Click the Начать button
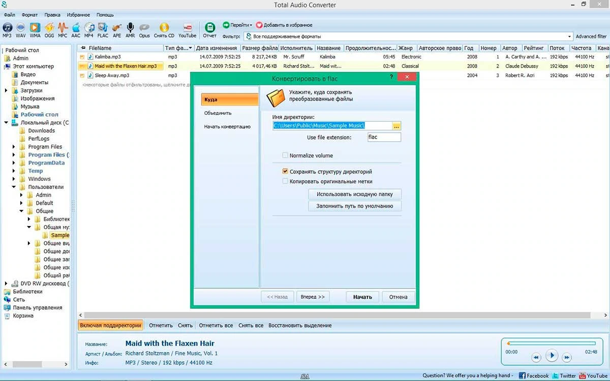Screen dimensions: 610x381 point(362,297)
